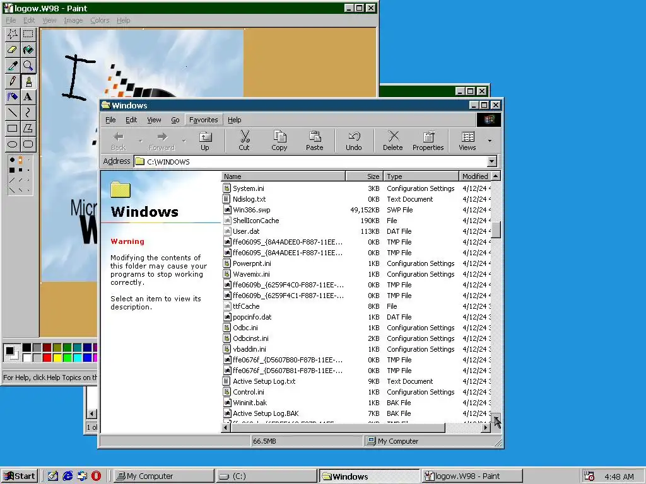Select the rectangular Select tool in Paint
Image resolution: width=646 pixels, height=484 pixels.
(28, 34)
